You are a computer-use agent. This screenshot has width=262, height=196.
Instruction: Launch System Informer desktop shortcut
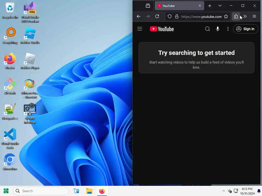click(x=30, y=114)
